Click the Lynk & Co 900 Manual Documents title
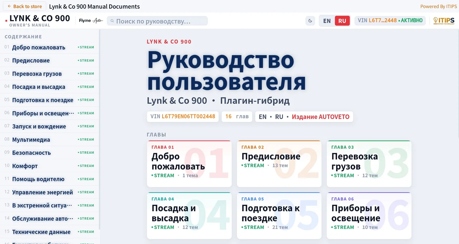 [94, 6]
